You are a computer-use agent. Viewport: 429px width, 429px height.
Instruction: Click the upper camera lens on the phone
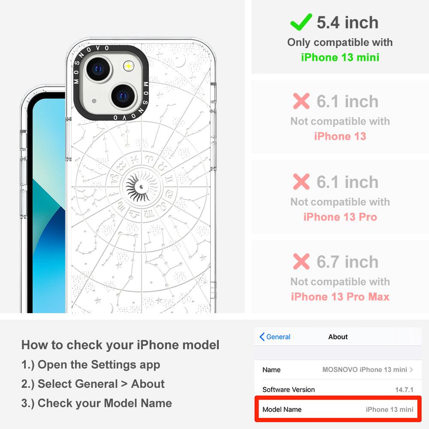point(99,69)
